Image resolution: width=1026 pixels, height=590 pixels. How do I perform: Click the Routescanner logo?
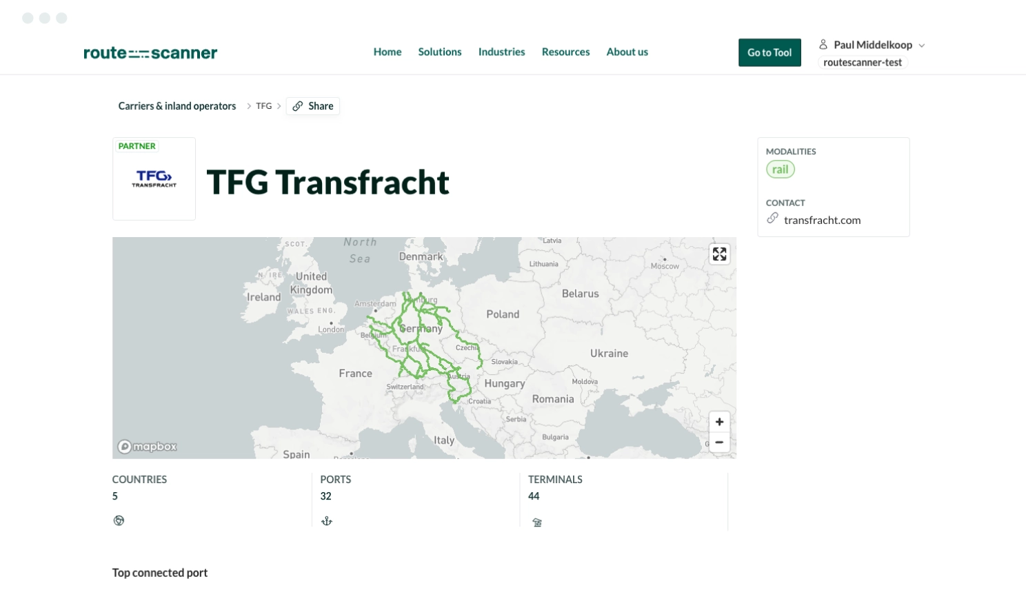(x=150, y=52)
